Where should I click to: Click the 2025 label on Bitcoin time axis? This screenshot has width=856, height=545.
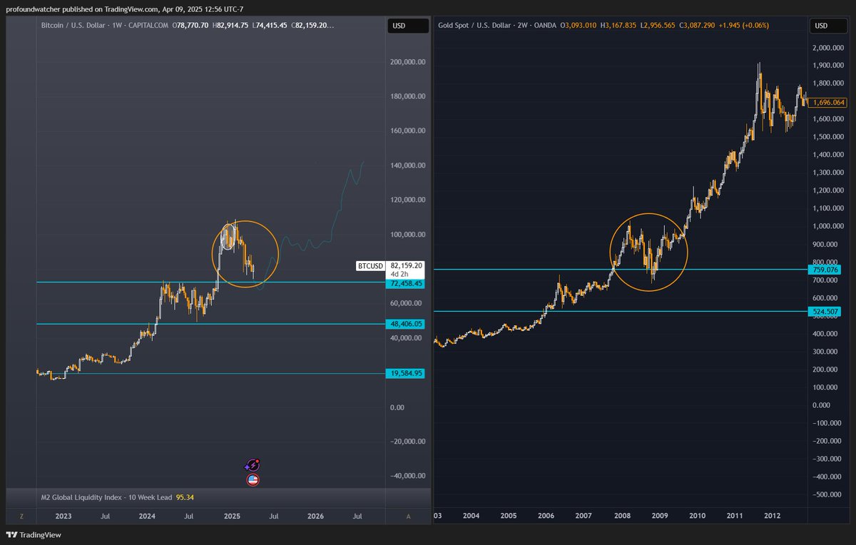click(231, 516)
